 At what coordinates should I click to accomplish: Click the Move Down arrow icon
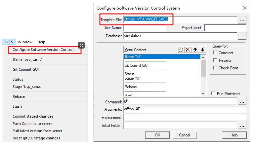[x=202, y=50]
